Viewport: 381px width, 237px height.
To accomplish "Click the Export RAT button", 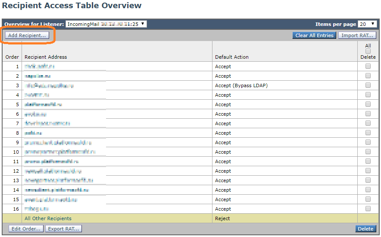I will click(x=63, y=229).
